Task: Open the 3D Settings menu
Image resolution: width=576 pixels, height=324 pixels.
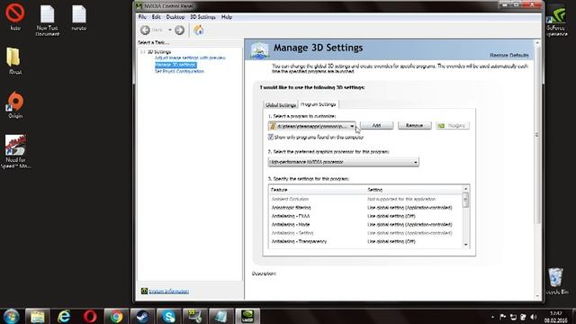Action: coord(202,17)
